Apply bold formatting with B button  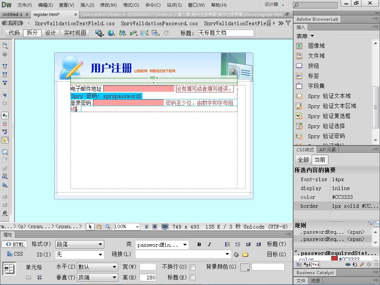point(199,244)
